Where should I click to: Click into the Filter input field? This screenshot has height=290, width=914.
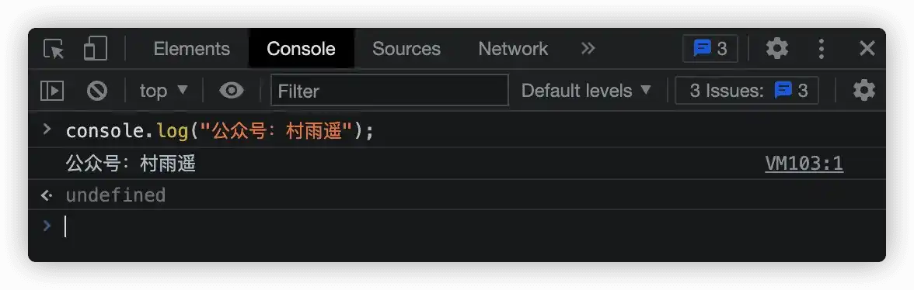pyautogui.click(x=389, y=91)
